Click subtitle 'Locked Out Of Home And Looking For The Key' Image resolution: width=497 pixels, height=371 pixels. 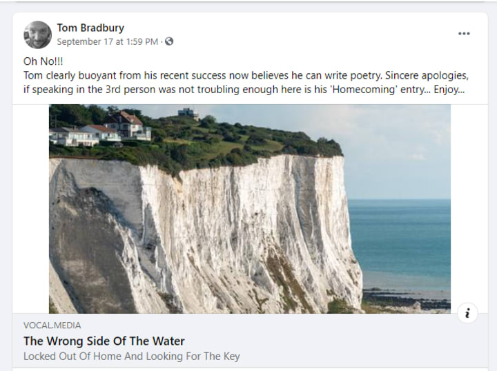pos(131,357)
